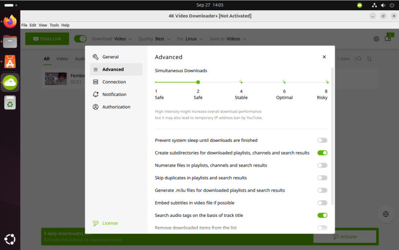Click the server icon next to Connection
Viewport: 399px width, 250px height.
[x=95, y=82]
